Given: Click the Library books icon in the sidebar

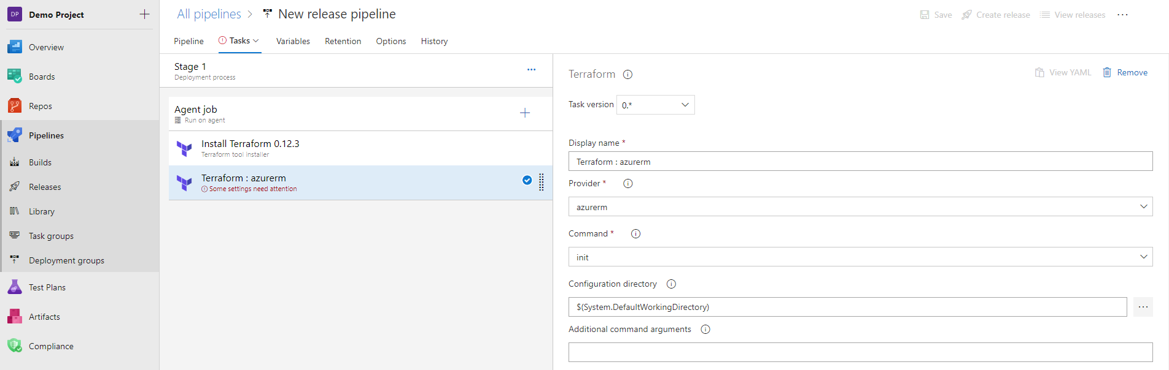Looking at the screenshot, I should 15,211.
